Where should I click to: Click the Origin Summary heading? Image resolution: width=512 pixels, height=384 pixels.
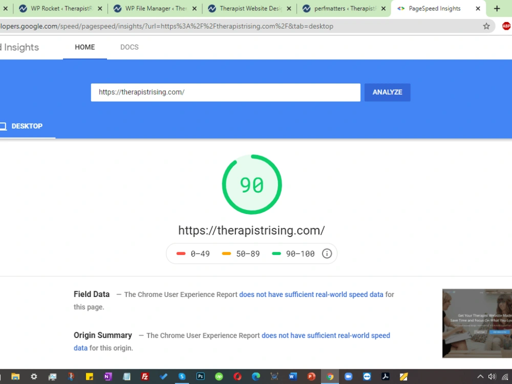[103, 335]
